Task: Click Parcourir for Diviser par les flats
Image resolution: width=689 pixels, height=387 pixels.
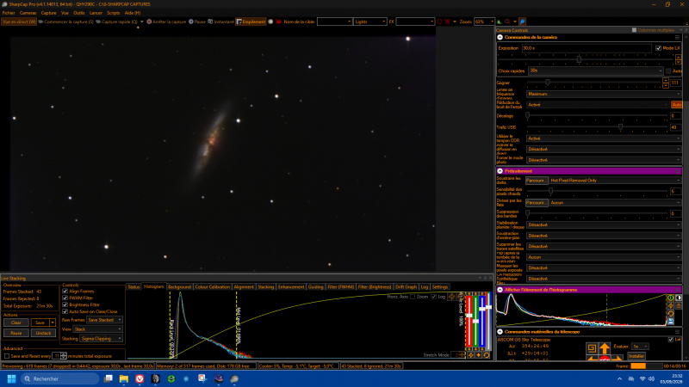Action: [537, 203]
